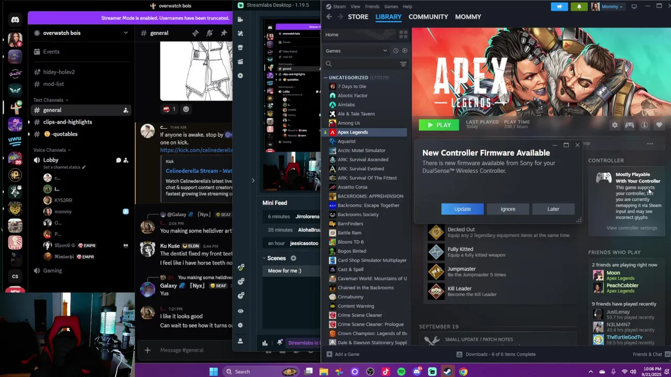Open Windows Start menu

[x=213, y=372]
